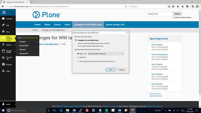Viewport: 201px width, 113px height.
Task: Go to Events nav tab
Action: click(x=57, y=24)
